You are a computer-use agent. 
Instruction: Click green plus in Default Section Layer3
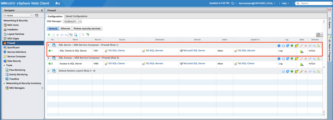[292, 71]
